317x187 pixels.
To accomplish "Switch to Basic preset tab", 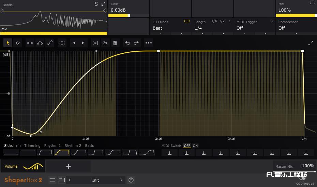I will pyautogui.click(x=89, y=146).
